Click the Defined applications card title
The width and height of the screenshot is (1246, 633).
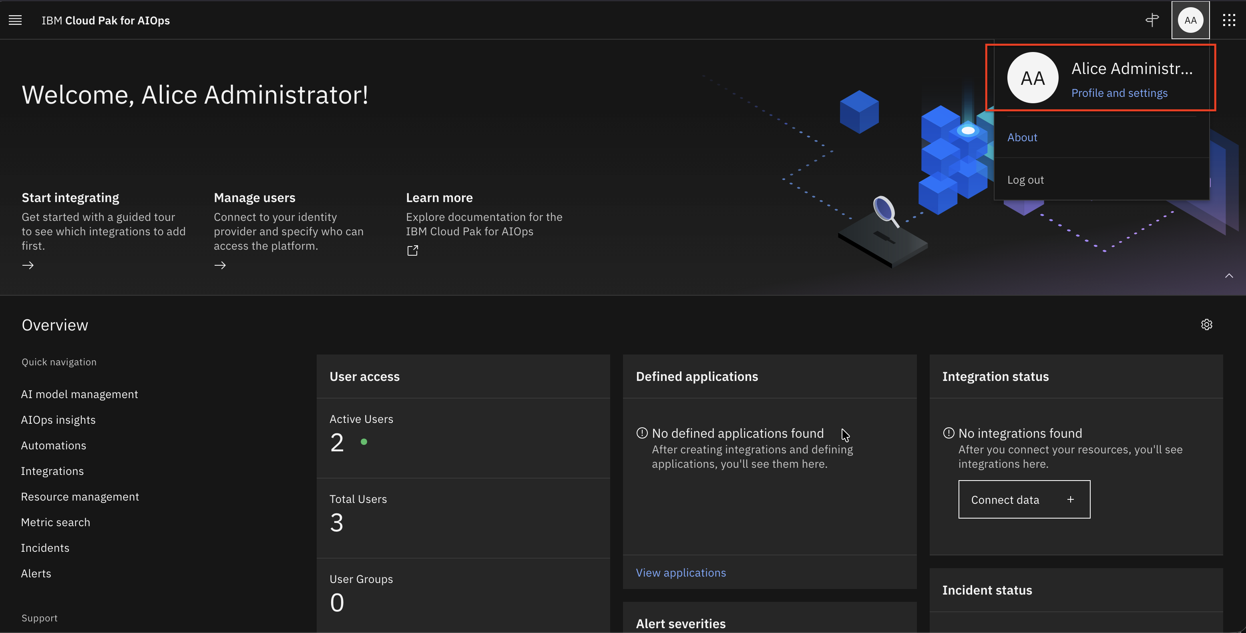(x=697, y=377)
